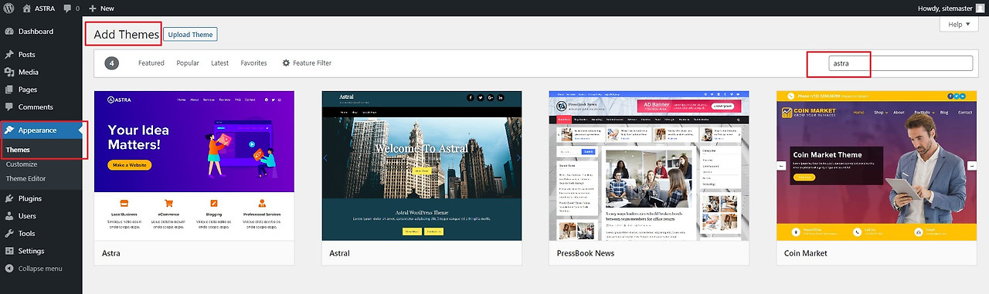Viewport: 989px width, 294px height.
Task: Click the theme search field containing astra
Action: coord(900,63)
